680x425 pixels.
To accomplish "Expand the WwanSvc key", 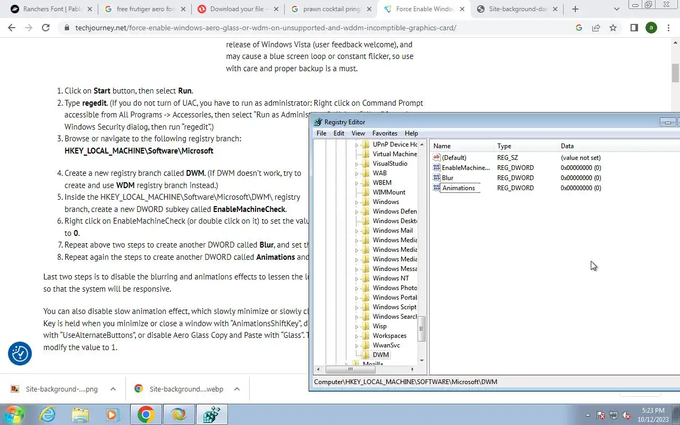I will (x=357, y=345).
